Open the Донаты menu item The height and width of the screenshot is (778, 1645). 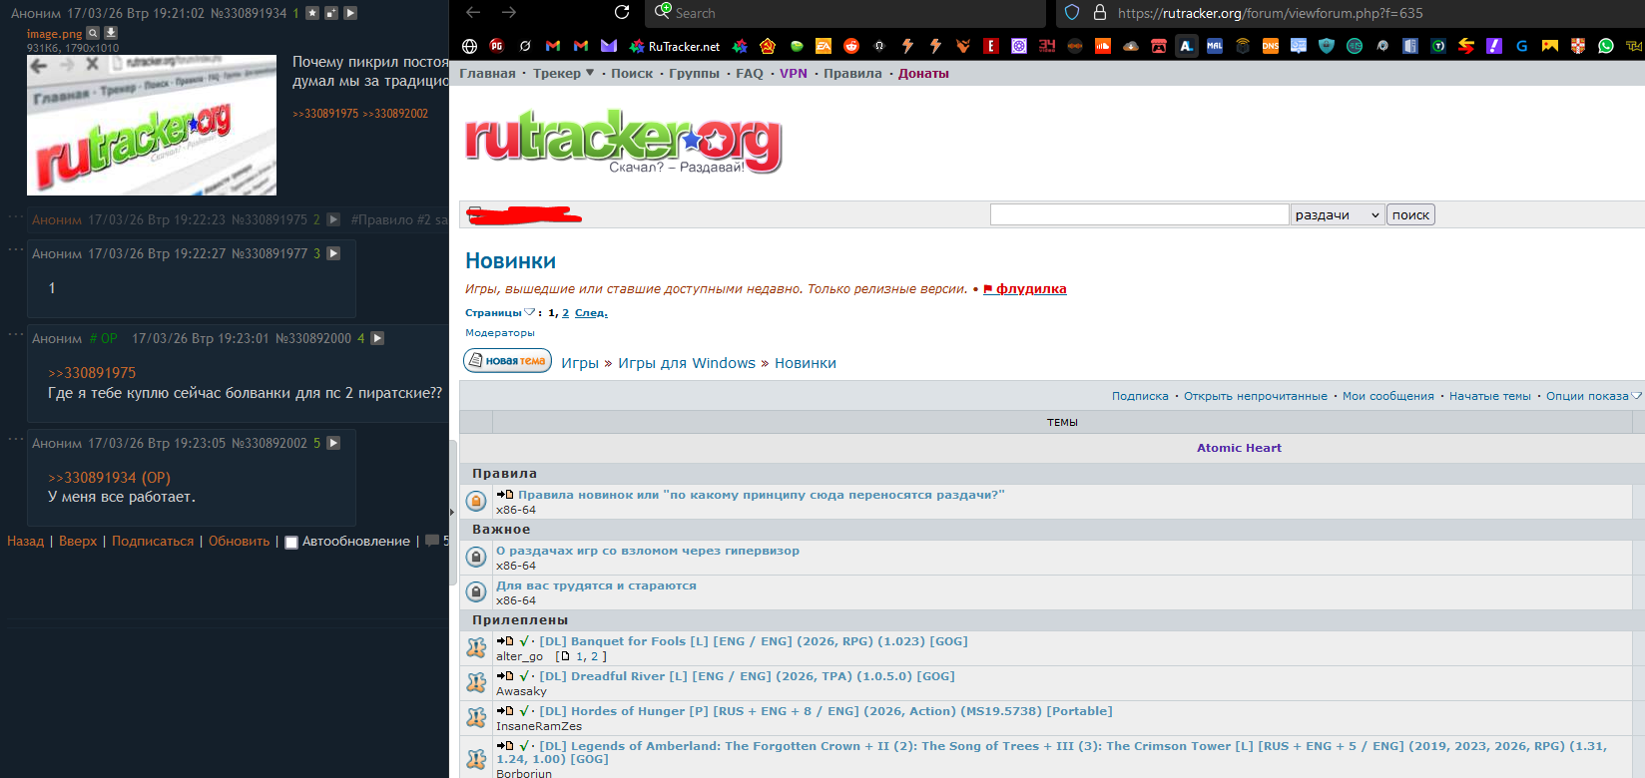[x=923, y=73]
